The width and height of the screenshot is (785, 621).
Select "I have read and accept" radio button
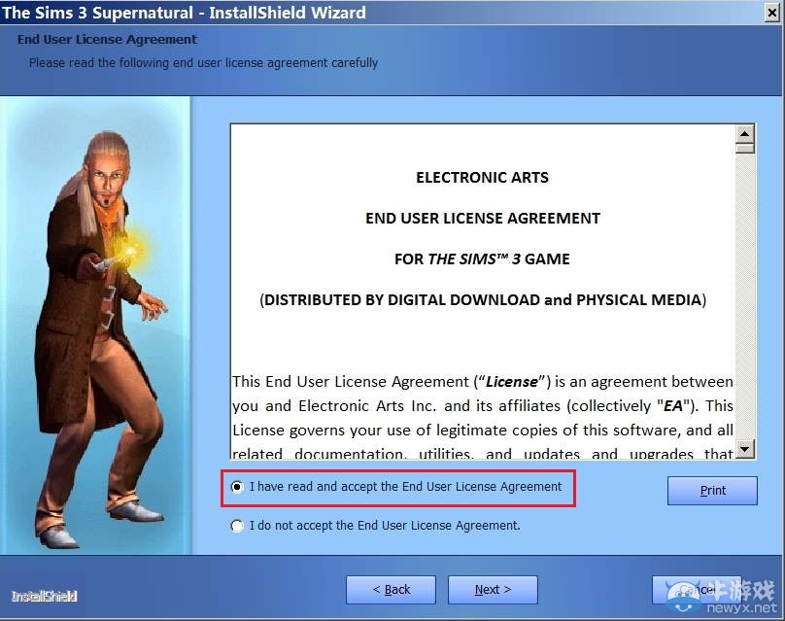pyautogui.click(x=237, y=487)
